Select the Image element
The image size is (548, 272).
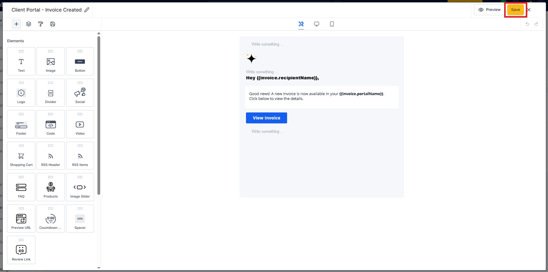point(51,61)
